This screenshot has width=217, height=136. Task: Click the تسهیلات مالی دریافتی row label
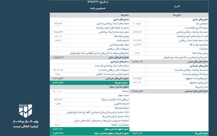tap(118, 49)
